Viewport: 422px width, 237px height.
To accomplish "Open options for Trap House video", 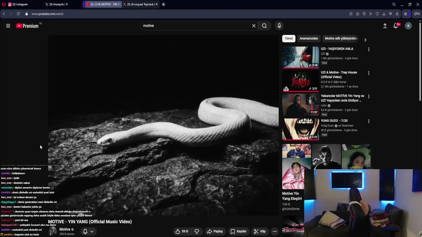I will 369,73.
